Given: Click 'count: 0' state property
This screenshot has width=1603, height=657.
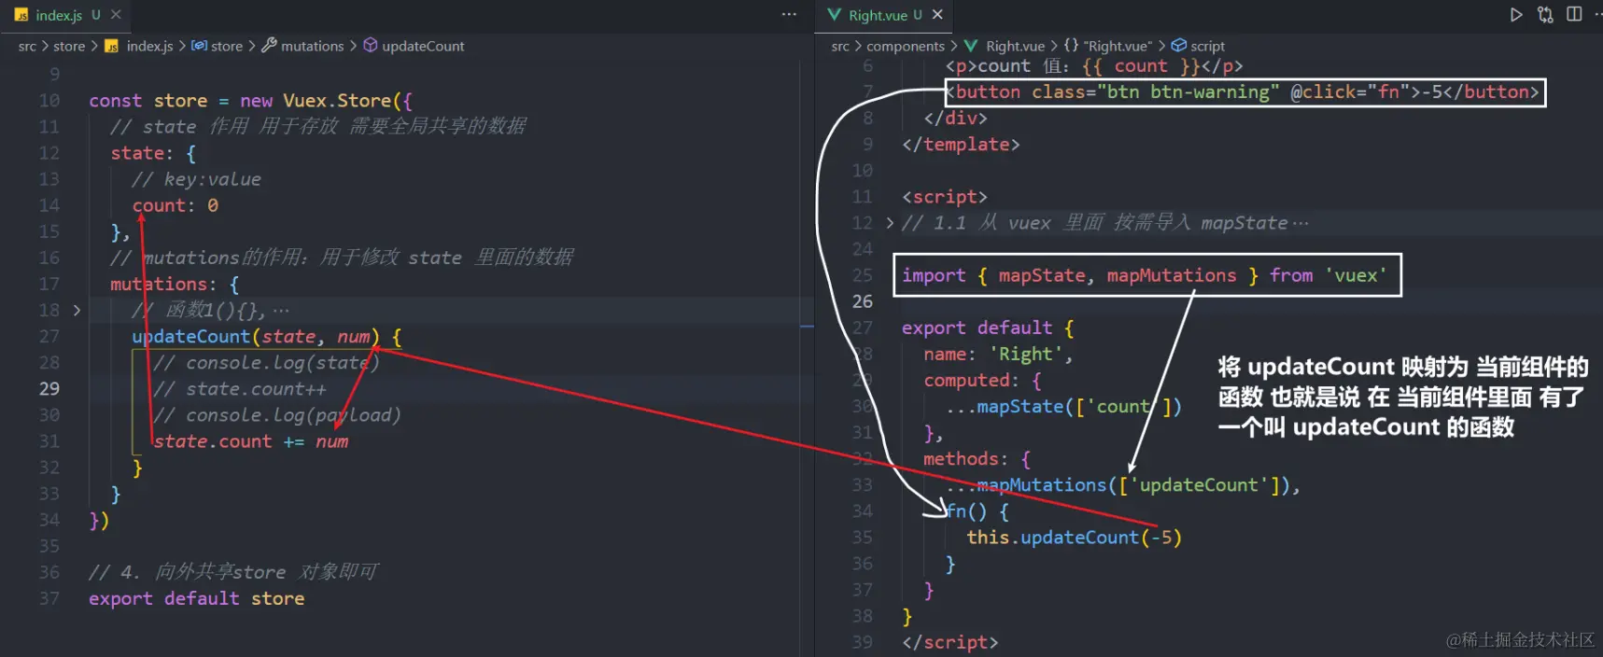Looking at the screenshot, I should coord(176,205).
